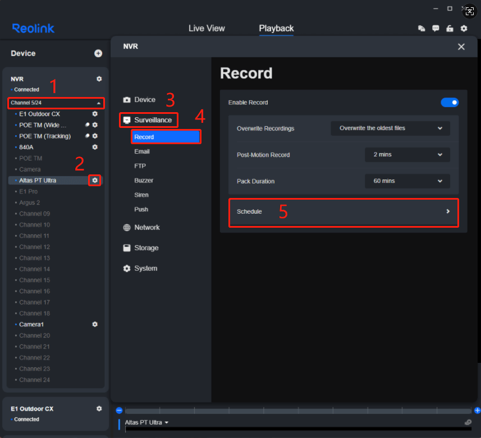Select Altas PT Ultra channel
The image size is (481, 438).
[38, 180]
